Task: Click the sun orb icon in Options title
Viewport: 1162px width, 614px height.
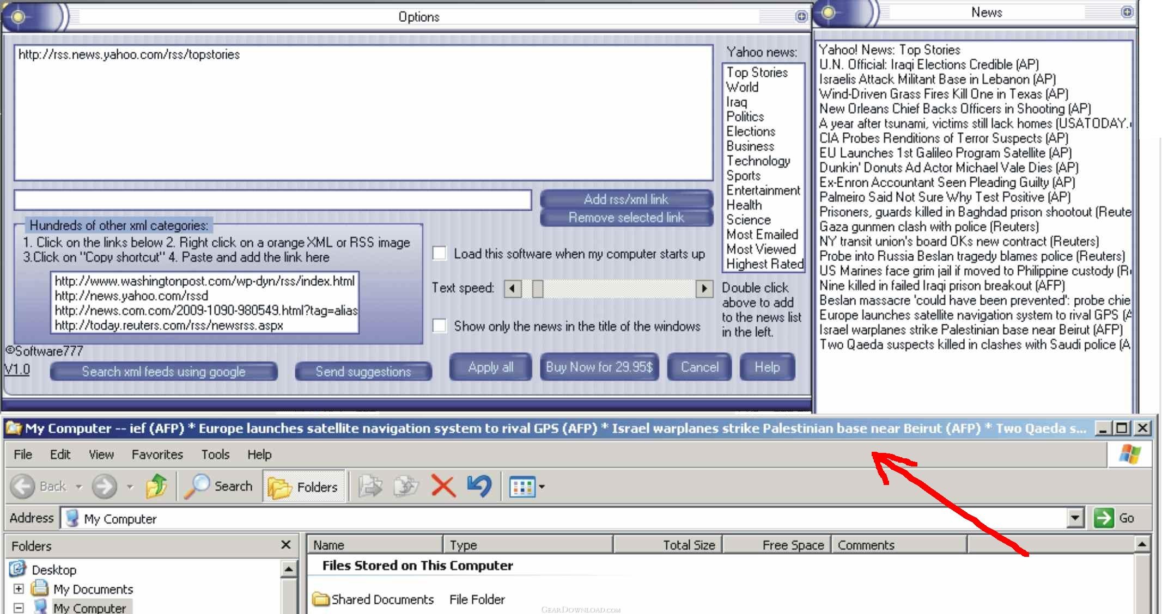Action: (x=18, y=17)
